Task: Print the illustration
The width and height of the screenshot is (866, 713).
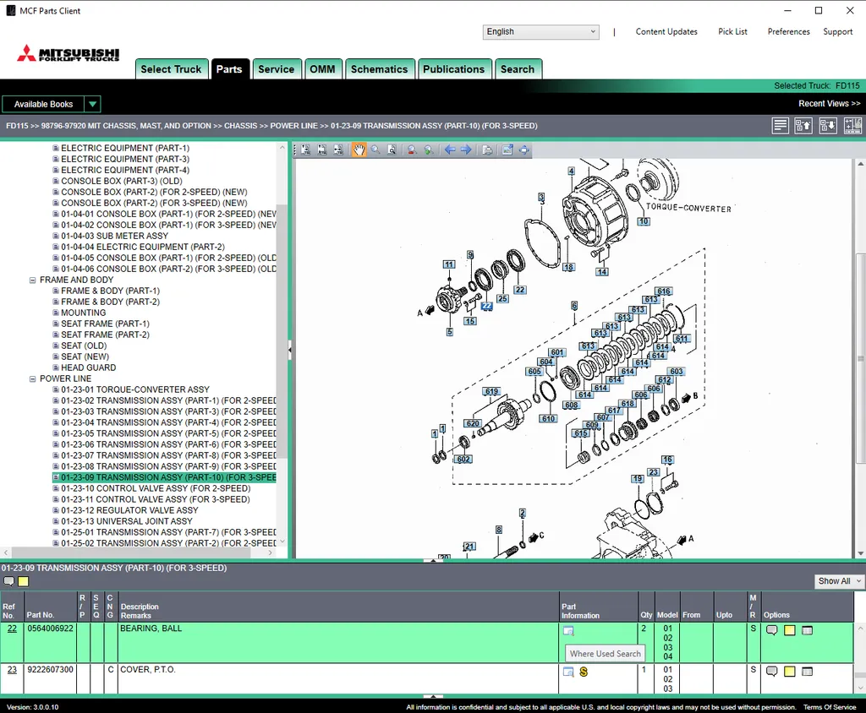Action: tap(486, 150)
